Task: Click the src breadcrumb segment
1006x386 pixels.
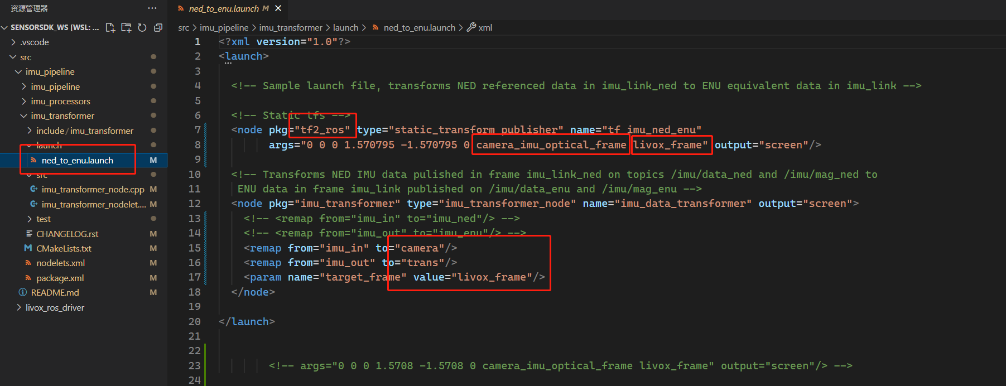Action: pyautogui.click(x=184, y=27)
